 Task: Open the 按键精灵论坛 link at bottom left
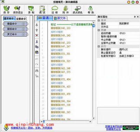(x=31, y=128)
